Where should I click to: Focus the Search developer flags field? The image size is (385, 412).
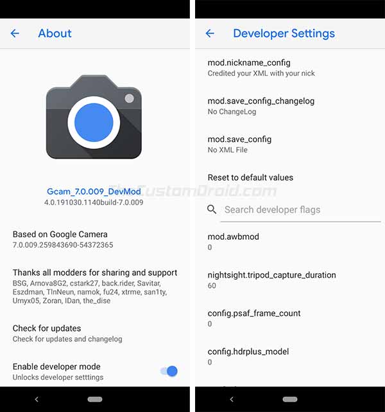pos(300,210)
